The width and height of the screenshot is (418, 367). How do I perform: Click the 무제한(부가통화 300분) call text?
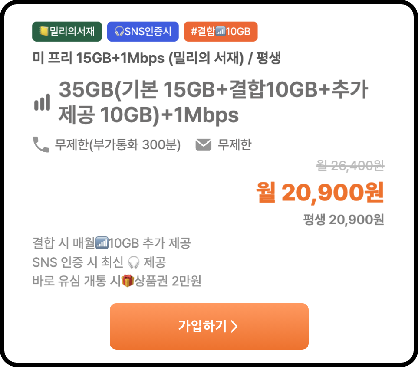[x=118, y=145]
